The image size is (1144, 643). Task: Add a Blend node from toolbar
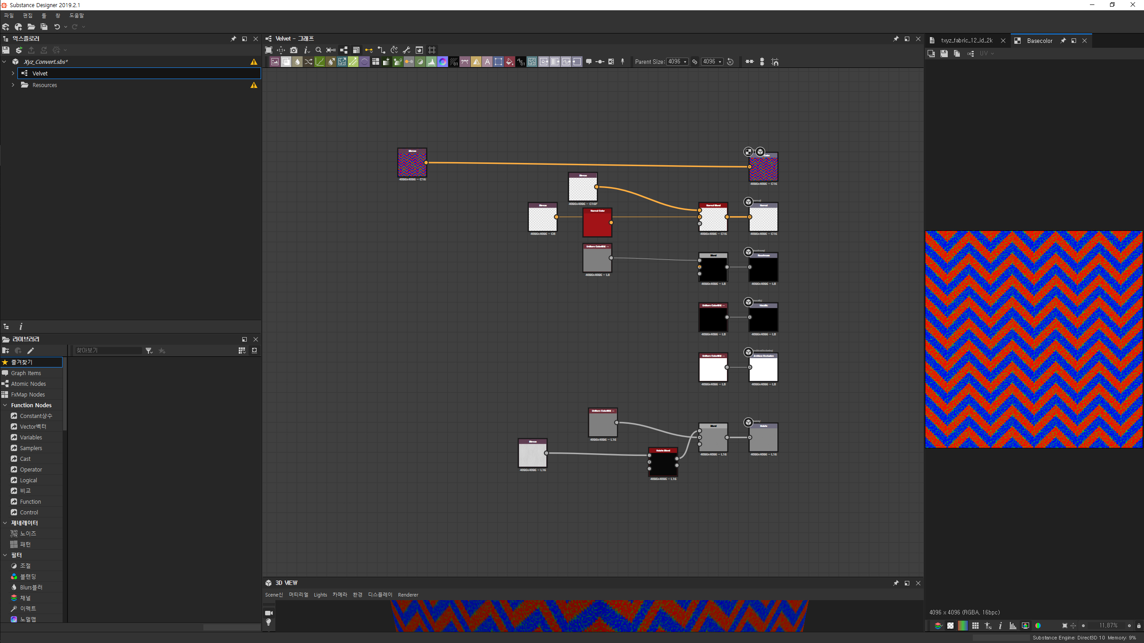click(286, 62)
